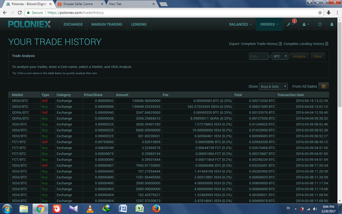Click the download extension arrow icon
This screenshot has height=214, width=342.
pyautogui.click(x=329, y=12)
